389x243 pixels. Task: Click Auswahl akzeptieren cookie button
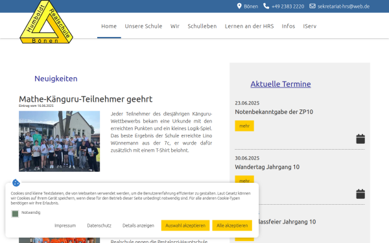[x=185, y=226]
